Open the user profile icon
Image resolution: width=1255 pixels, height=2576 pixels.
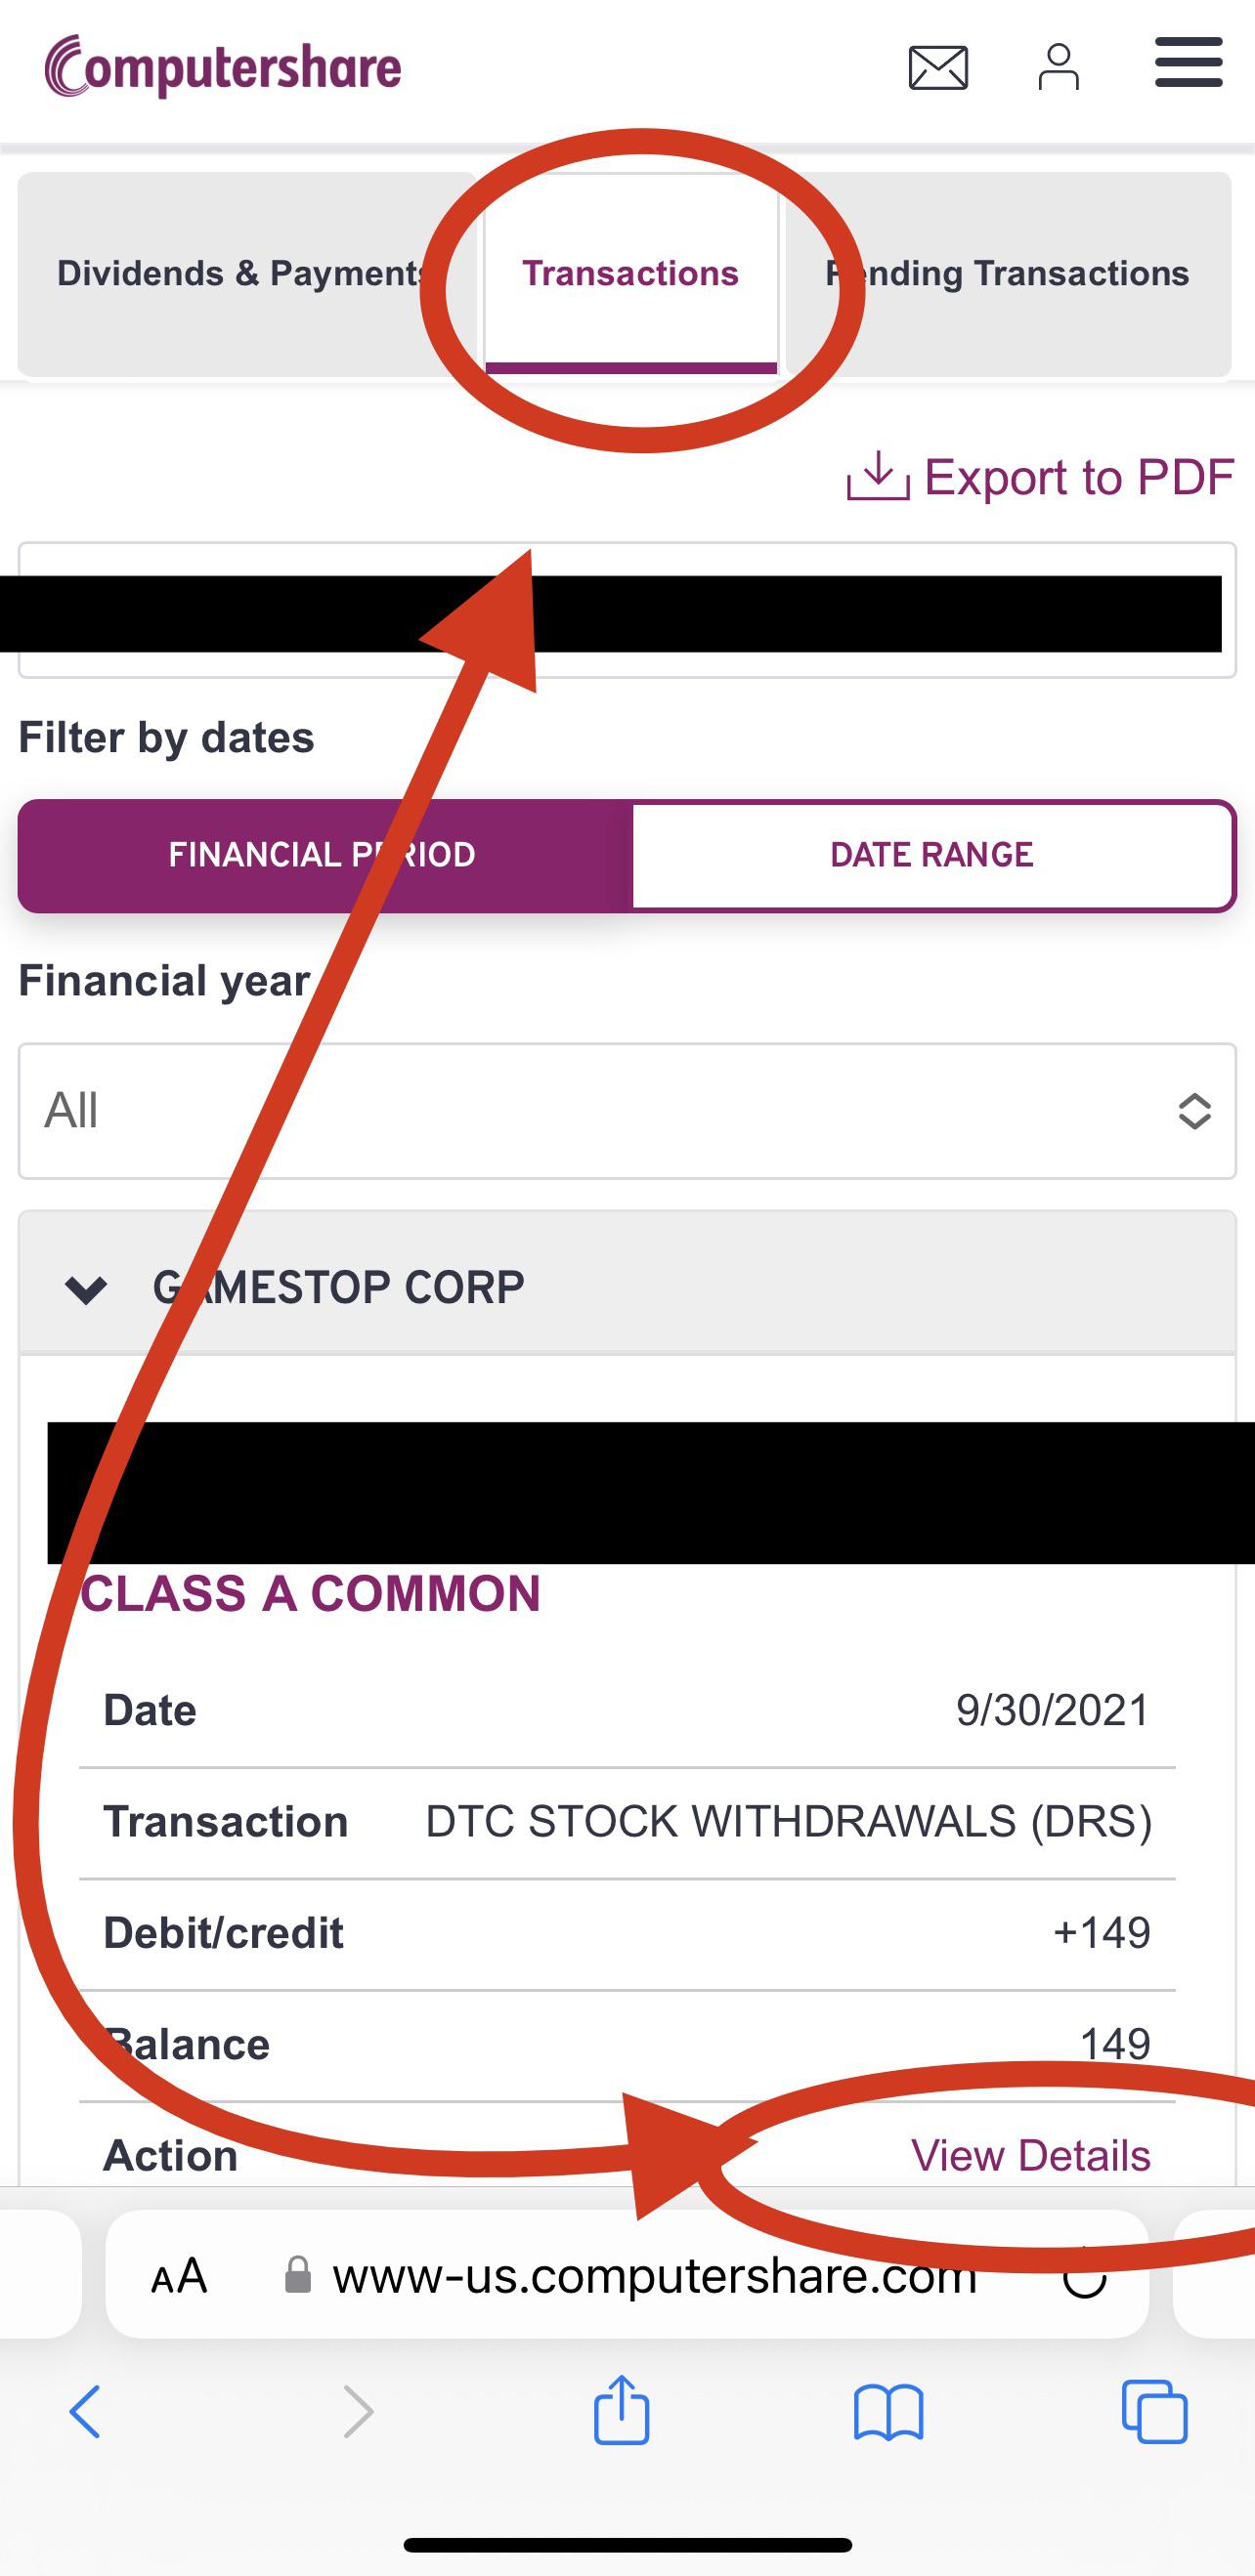pos(1058,68)
